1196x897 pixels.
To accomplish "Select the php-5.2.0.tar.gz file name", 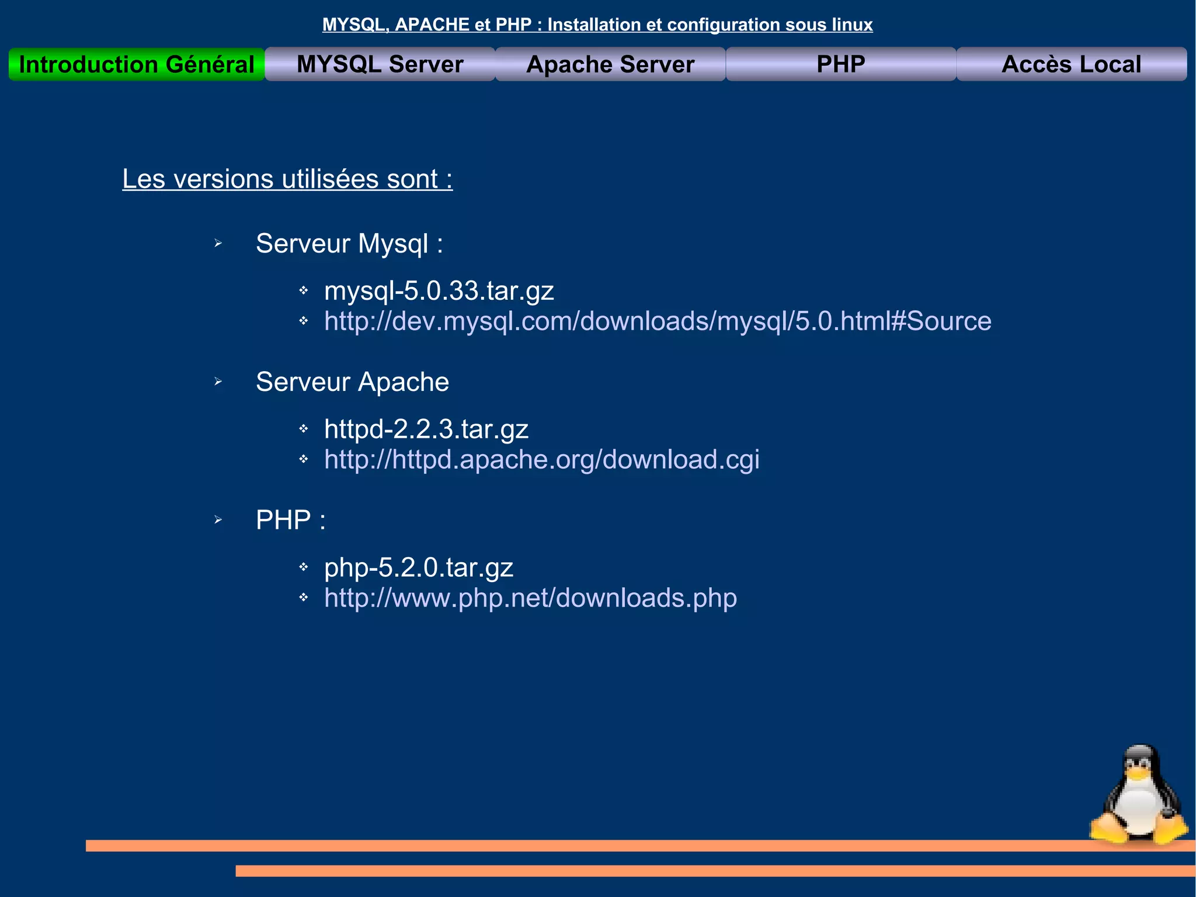I will 419,567.
